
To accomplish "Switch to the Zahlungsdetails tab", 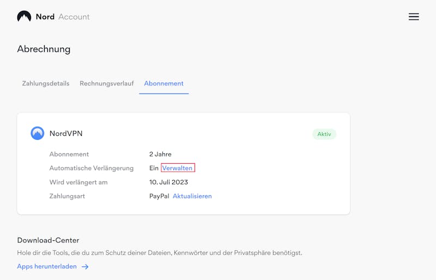I will 46,84.
